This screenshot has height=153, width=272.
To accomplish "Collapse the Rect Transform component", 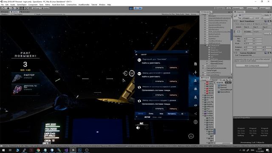I will (234, 21).
